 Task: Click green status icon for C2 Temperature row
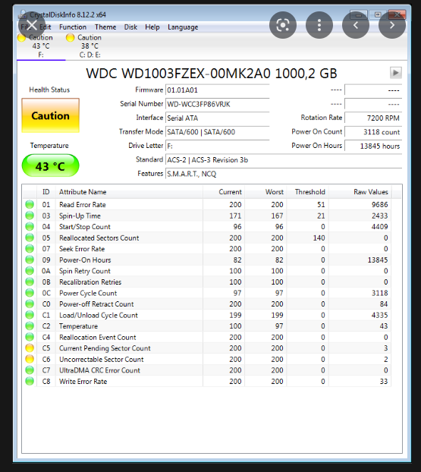click(x=30, y=326)
